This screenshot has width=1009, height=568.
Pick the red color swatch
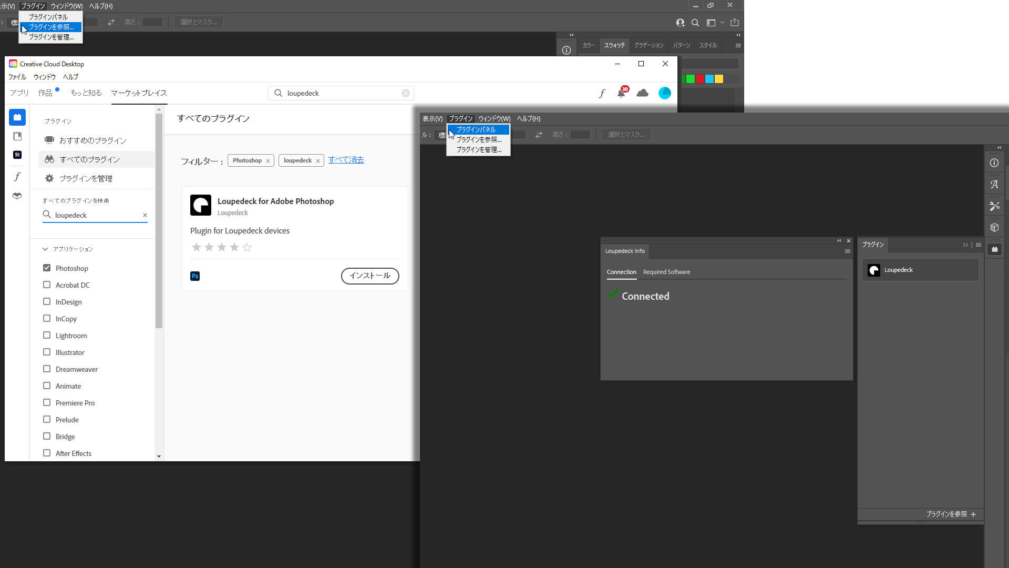[700, 79]
